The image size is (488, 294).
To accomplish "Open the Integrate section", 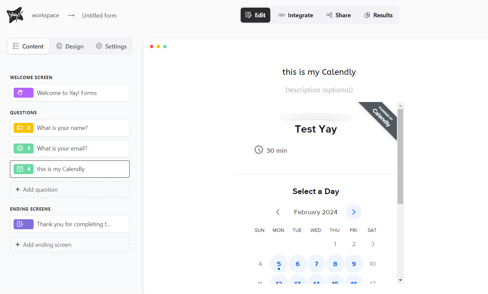I will (x=296, y=15).
